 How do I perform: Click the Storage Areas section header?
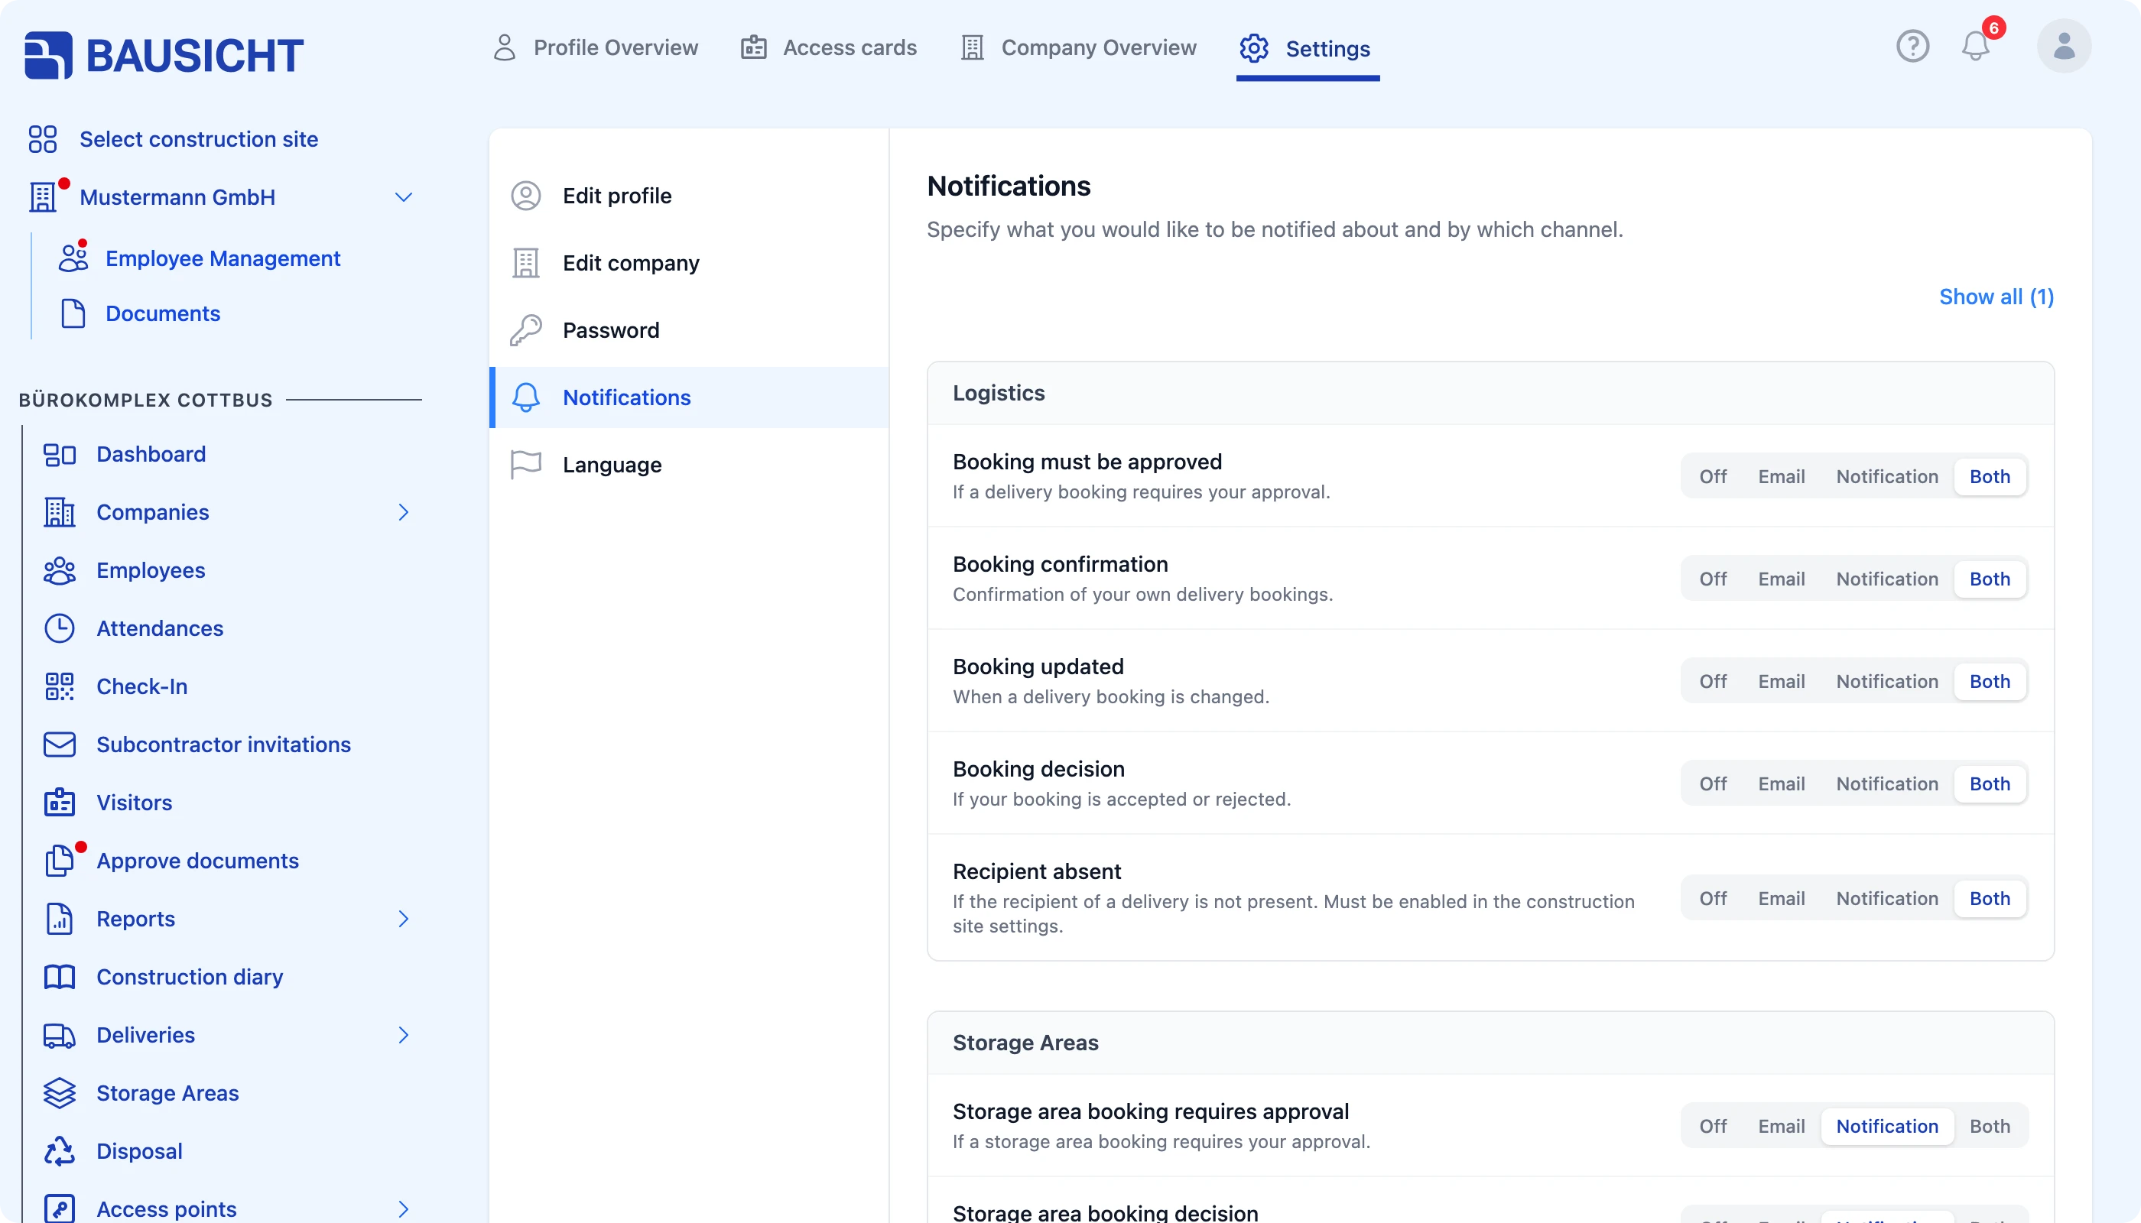tap(1490, 1043)
